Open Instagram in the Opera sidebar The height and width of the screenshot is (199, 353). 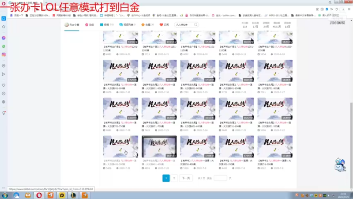tap(4, 54)
